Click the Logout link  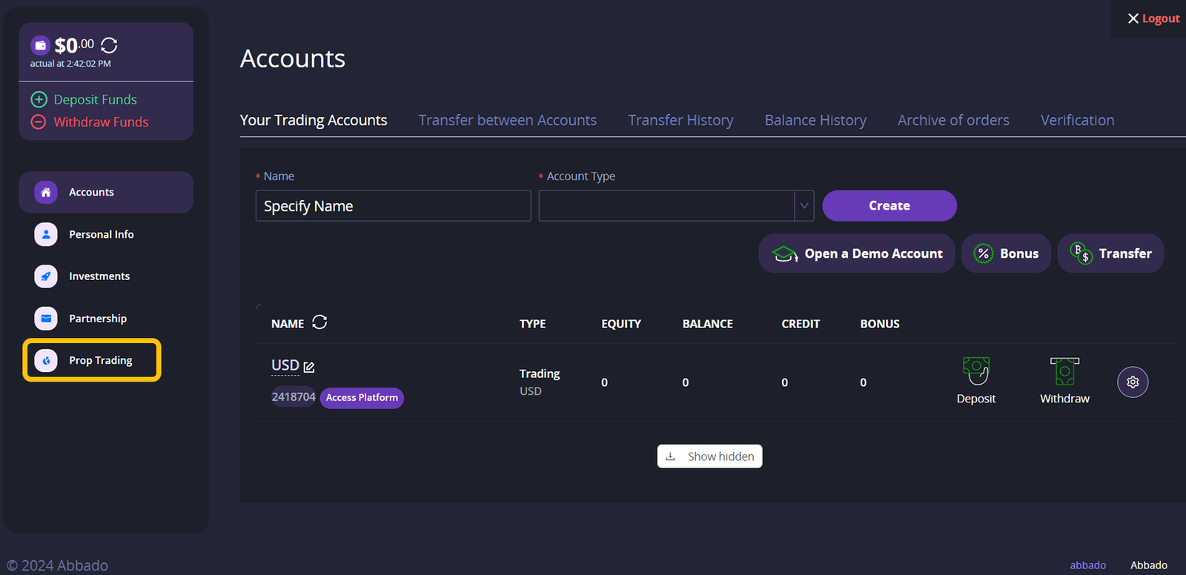pos(1153,19)
